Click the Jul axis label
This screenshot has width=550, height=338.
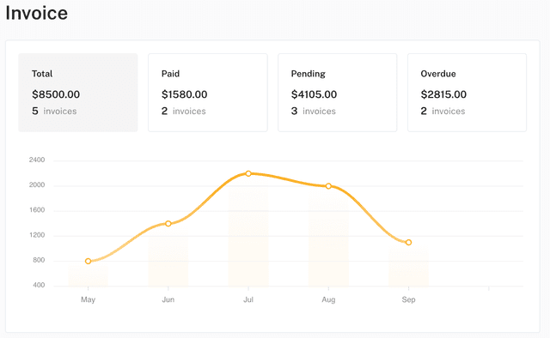tap(248, 299)
